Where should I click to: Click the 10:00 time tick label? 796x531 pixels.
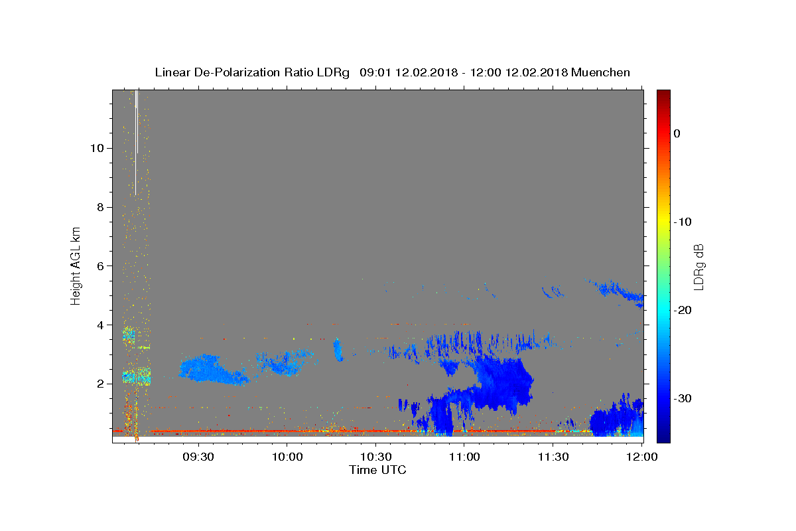point(287,457)
